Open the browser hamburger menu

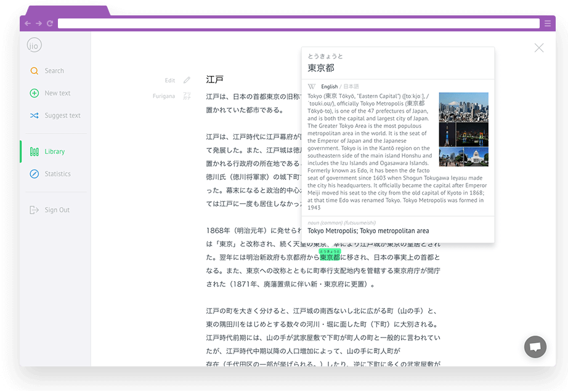[547, 23]
